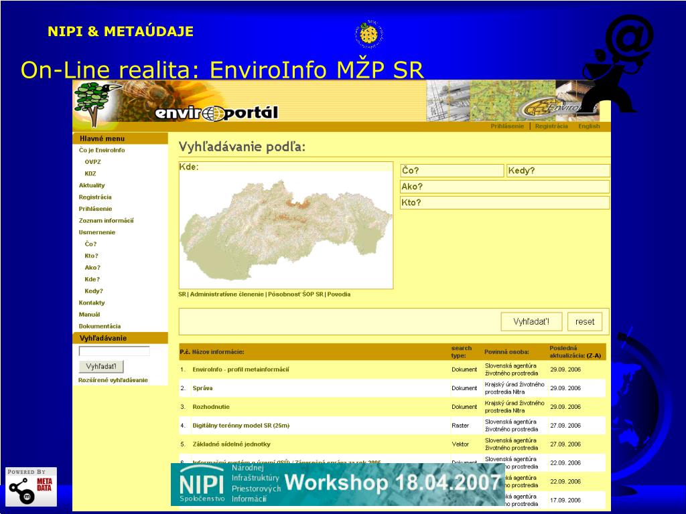686x514 pixels.
Task: Click the Slovakia map in Kde panel
Action: 287,230
